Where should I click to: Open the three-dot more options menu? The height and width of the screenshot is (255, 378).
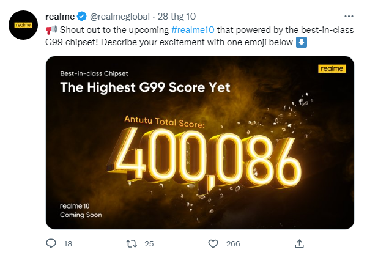click(x=349, y=17)
